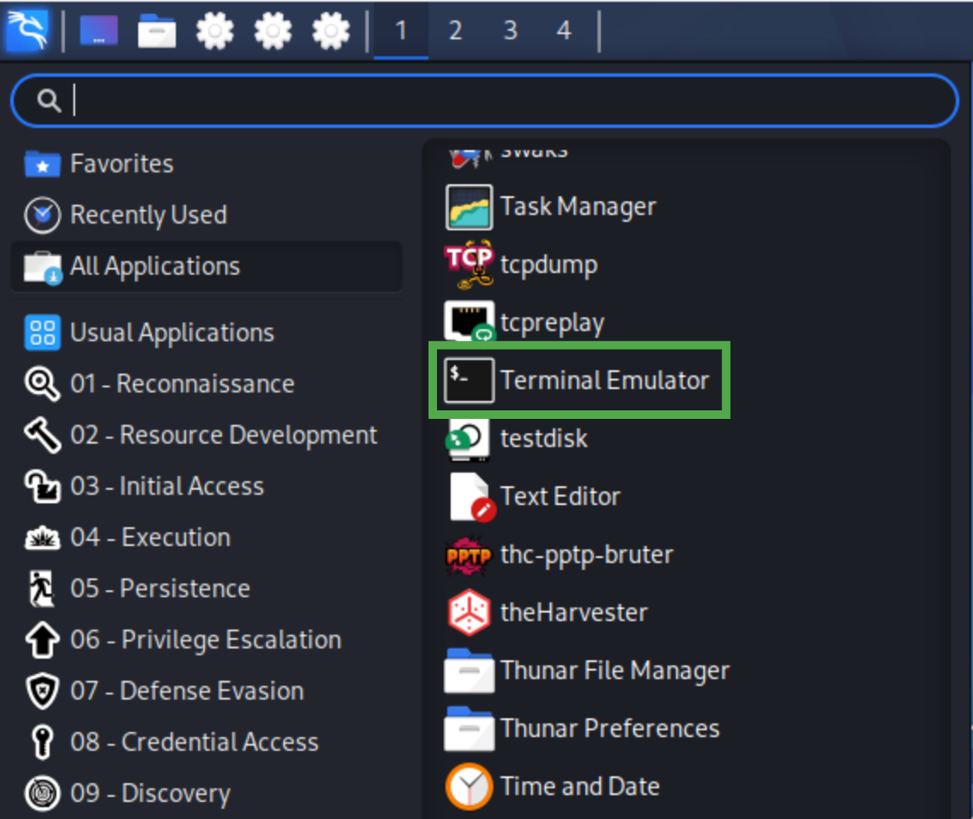Launch tcpreplay from the list

click(685, 322)
